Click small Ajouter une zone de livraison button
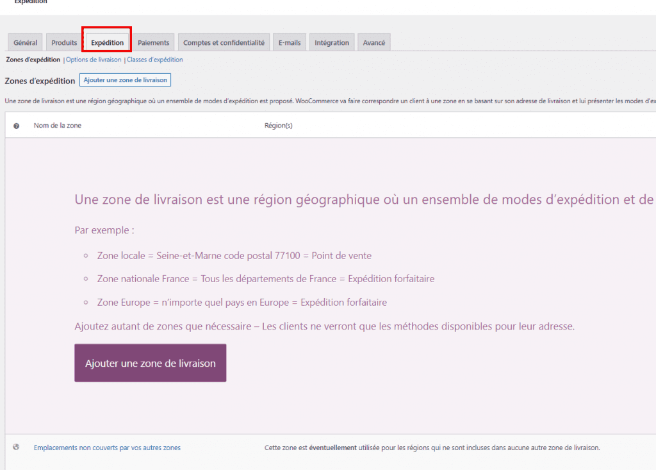 point(125,80)
